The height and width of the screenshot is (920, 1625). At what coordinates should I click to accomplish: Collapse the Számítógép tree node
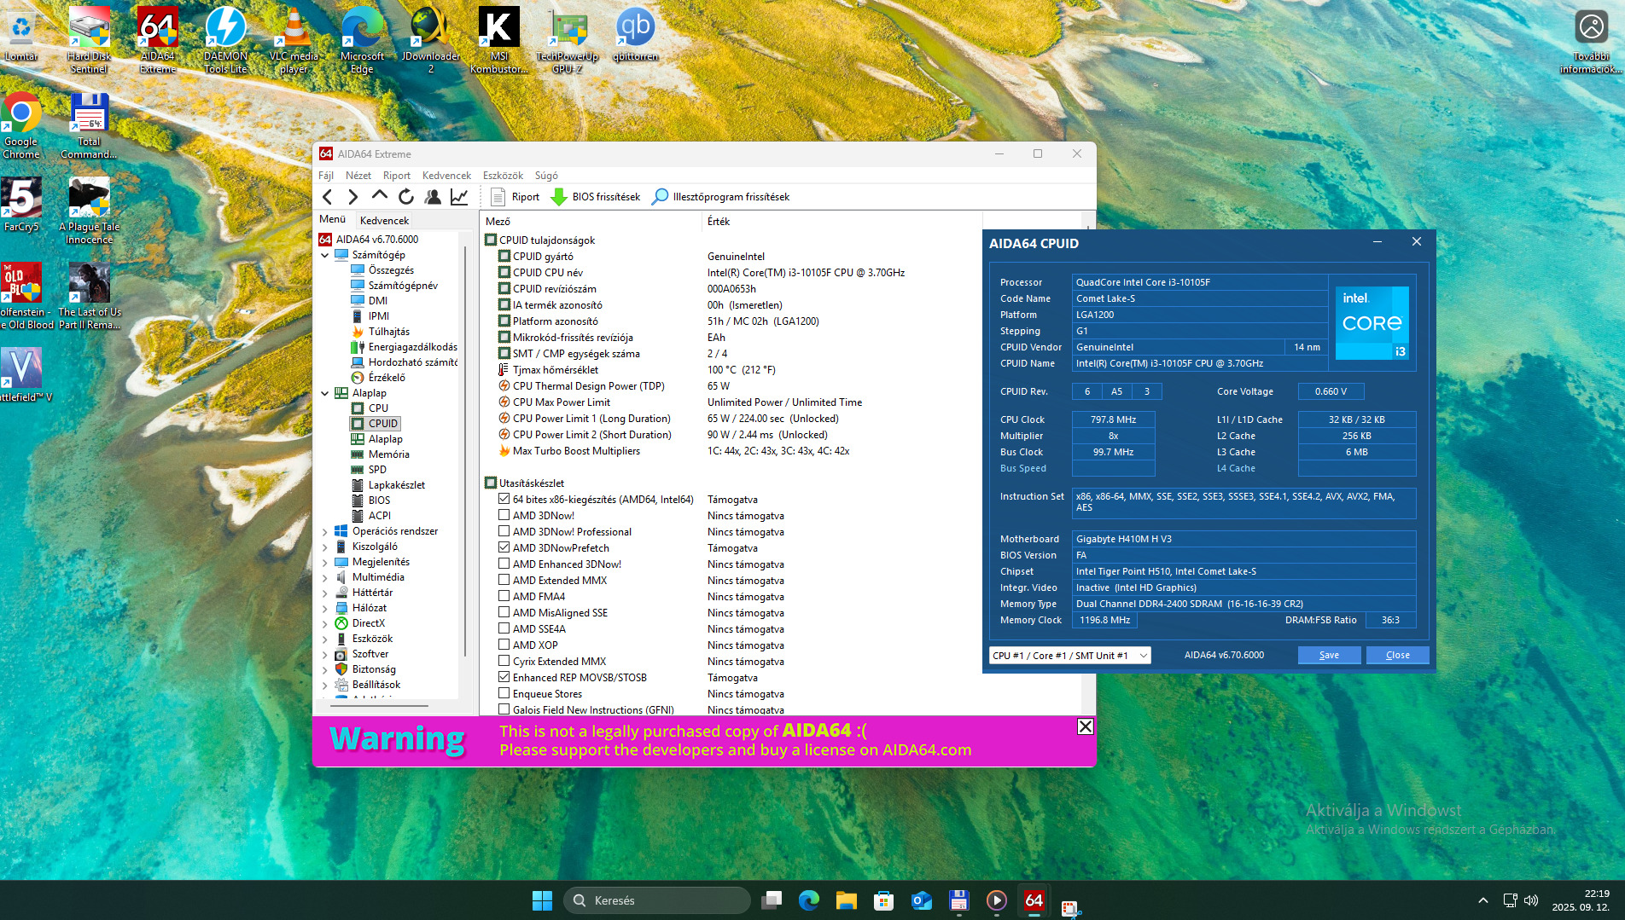[325, 255]
